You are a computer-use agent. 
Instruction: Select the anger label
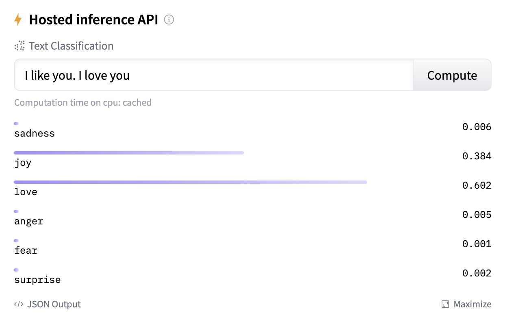[28, 222]
